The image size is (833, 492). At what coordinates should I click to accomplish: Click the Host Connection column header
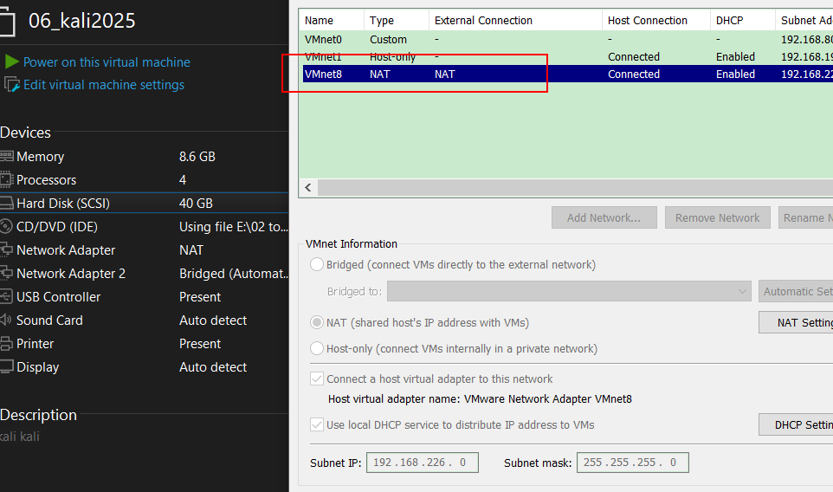pyautogui.click(x=656, y=20)
